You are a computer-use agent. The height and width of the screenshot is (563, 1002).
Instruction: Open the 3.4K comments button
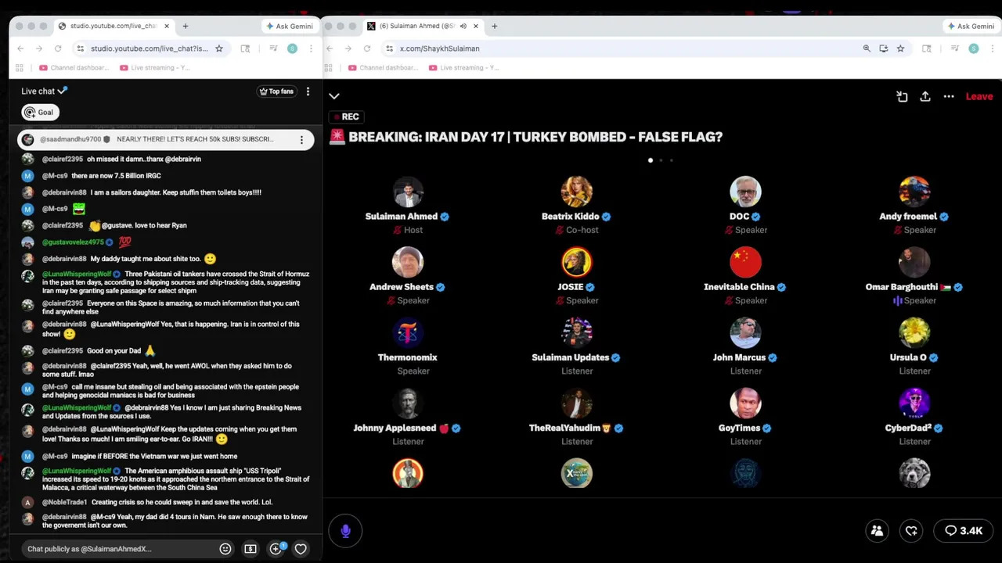pyautogui.click(x=964, y=531)
